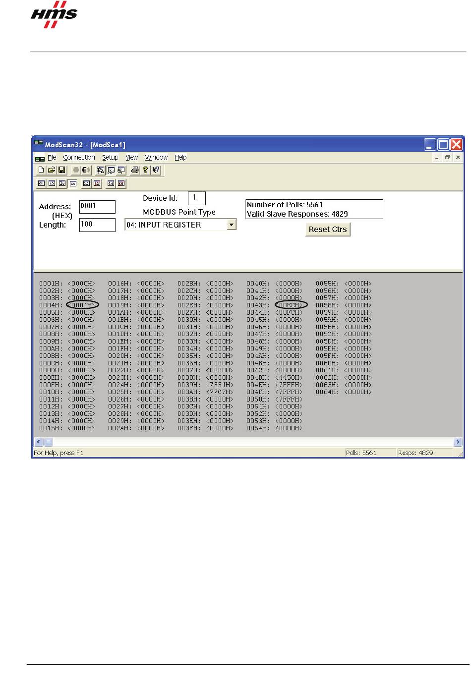Screen dimensions: 471x693
Task: Select the '3.2' floating point format icon
Action: [x=87, y=183]
